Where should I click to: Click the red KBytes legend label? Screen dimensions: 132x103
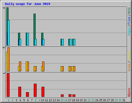point(129,92)
